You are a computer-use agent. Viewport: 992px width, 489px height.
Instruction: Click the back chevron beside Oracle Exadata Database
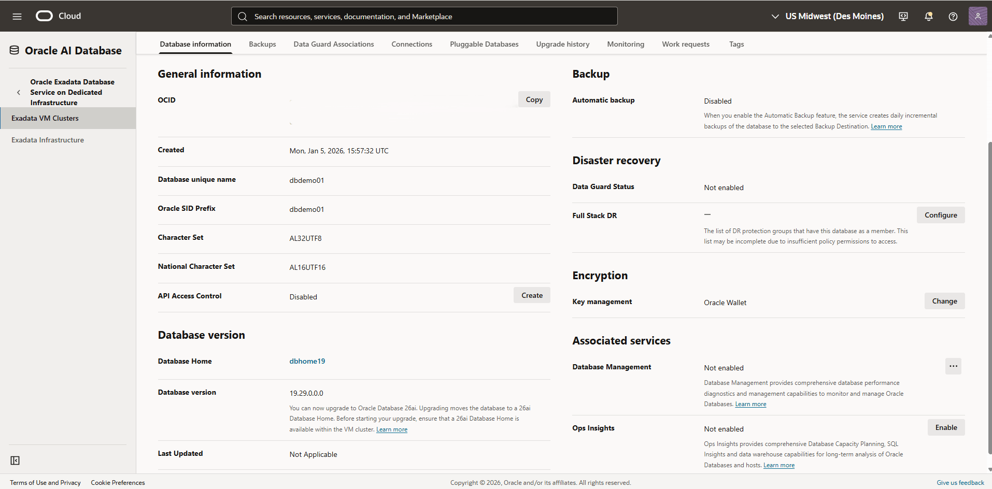(19, 92)
